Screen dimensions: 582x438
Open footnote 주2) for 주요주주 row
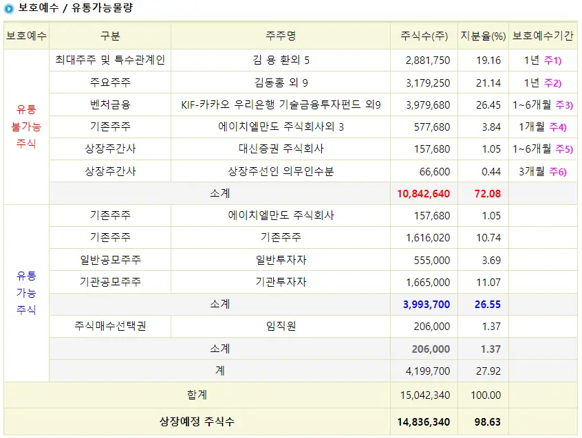554,83
